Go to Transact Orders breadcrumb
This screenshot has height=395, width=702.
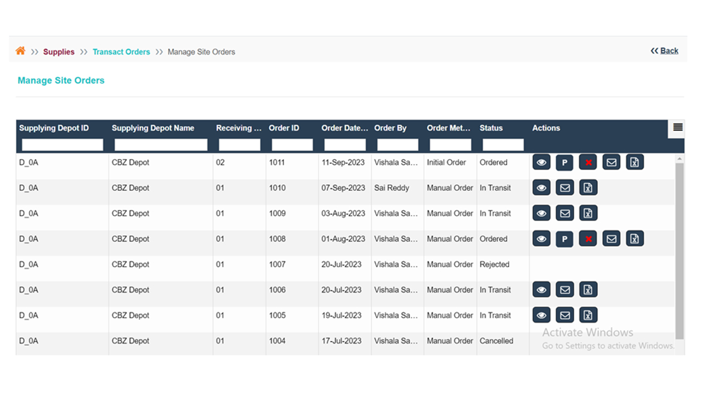tap(121, 52)
